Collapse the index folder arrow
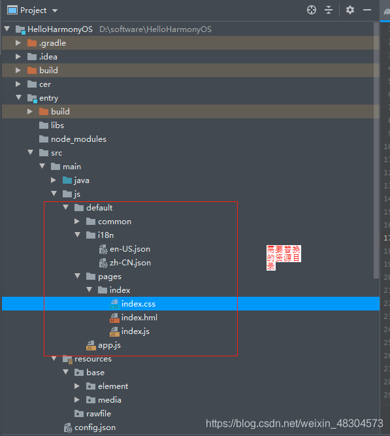Screen dimensions: 390x436 coord(89,290)
